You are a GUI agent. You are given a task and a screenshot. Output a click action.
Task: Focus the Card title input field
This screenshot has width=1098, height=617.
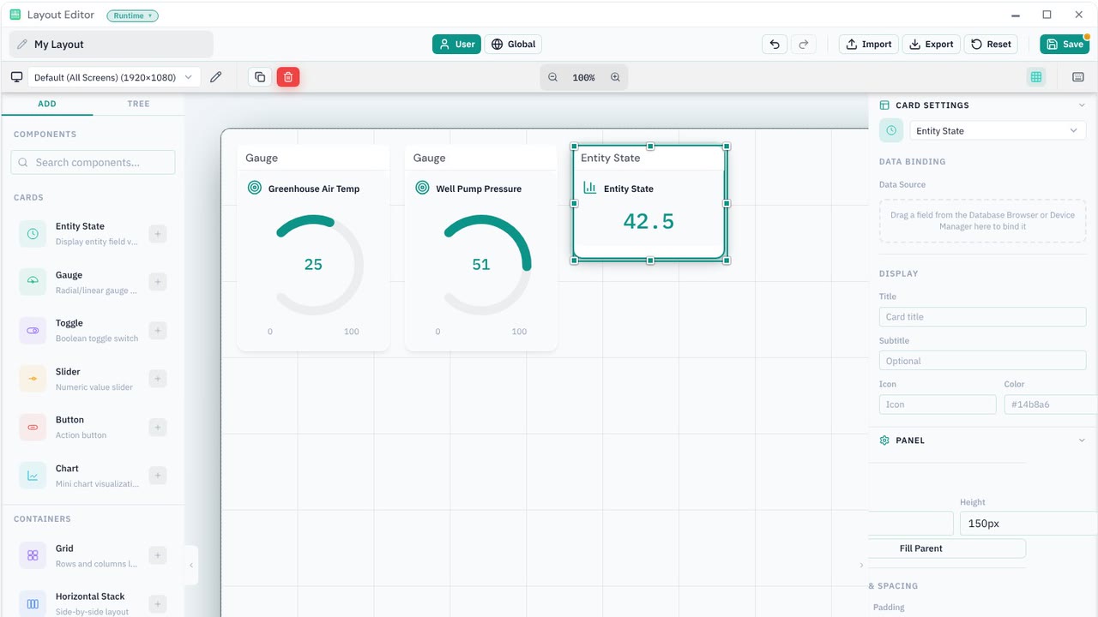[982, 317]
